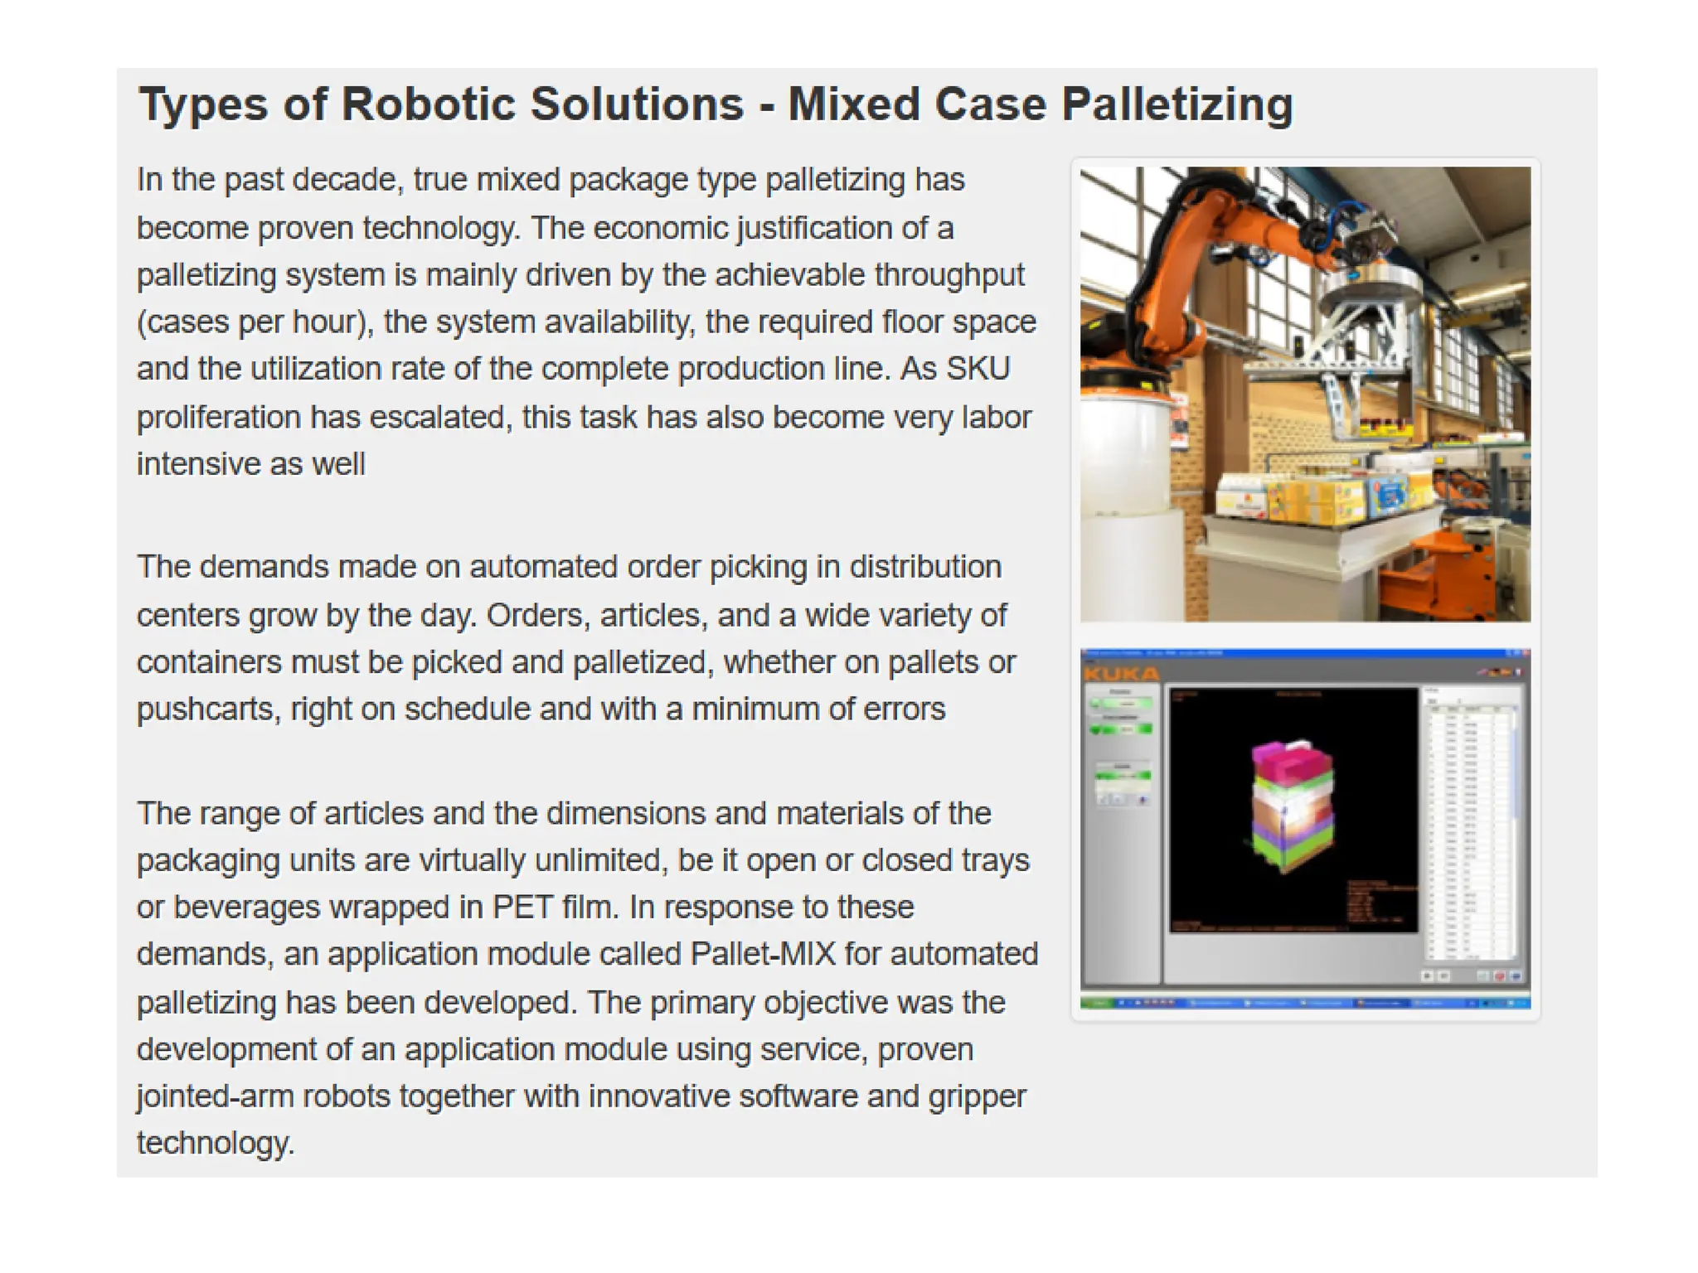This screenshot has width=1698, height=1273.
Task: Click the word 'Pallet-MIX' in the last paragraph
Action: (763, 954)
